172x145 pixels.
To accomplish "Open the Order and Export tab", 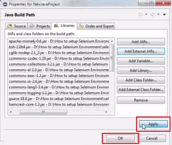I will coord(96,26).
